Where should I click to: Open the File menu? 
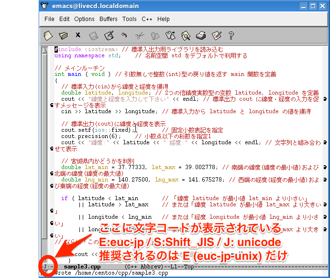(49, 19)
